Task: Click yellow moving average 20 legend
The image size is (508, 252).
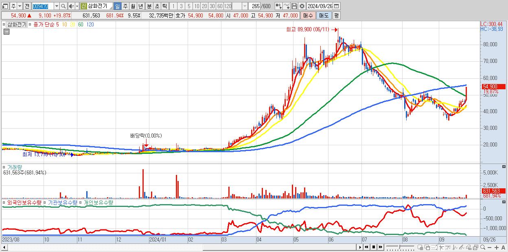Action: [72, 24]
